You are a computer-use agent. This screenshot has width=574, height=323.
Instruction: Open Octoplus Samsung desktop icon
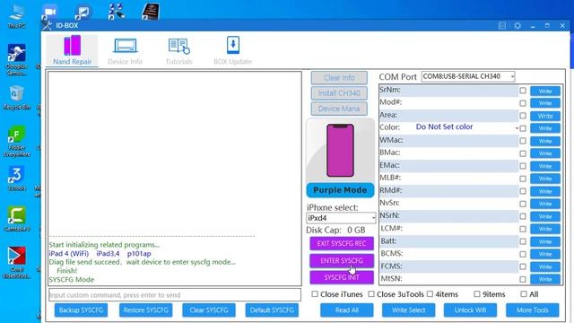[x=16, y=60]
